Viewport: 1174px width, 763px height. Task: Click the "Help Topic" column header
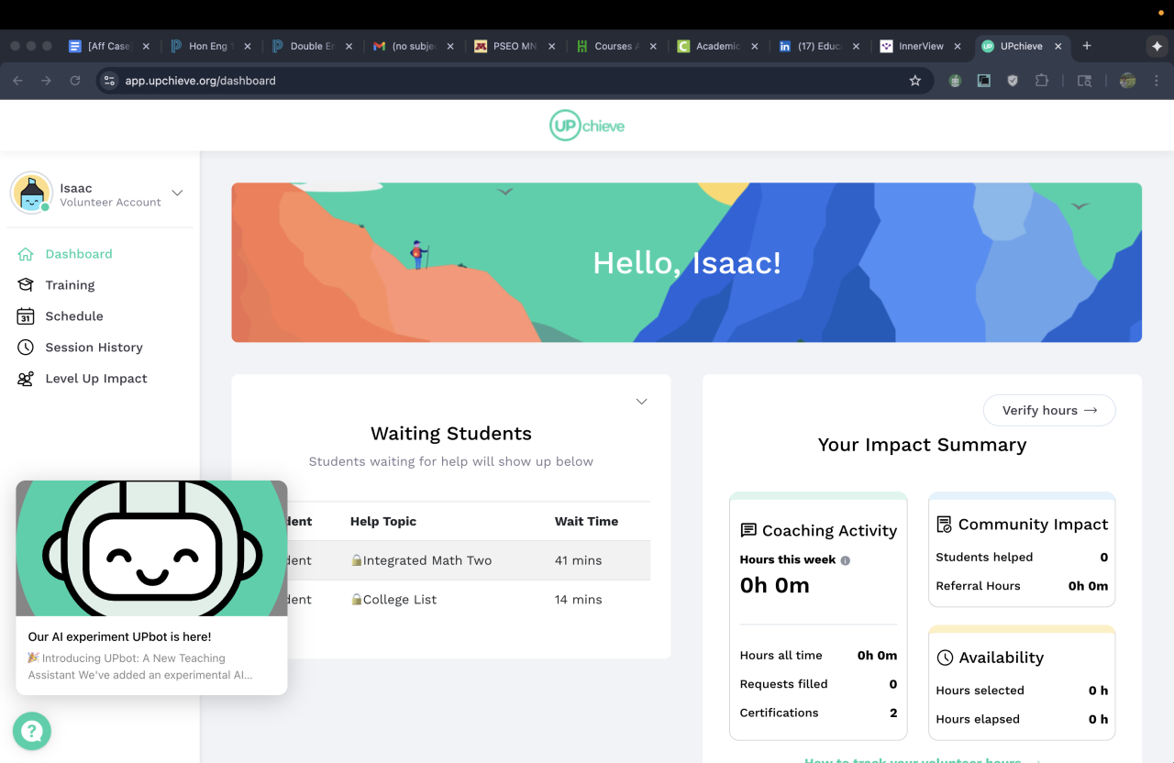tap(383, 521)
